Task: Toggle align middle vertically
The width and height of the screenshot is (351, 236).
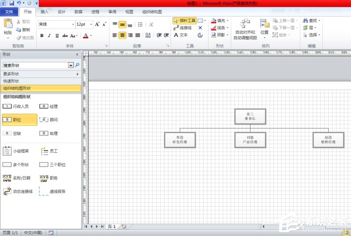Action: click(122, 24)
